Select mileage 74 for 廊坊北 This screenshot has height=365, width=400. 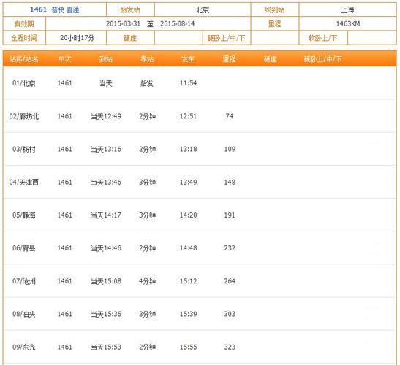point(230,116)
